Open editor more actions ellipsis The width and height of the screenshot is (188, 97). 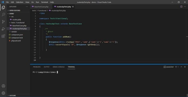click(x=185, y=7)
